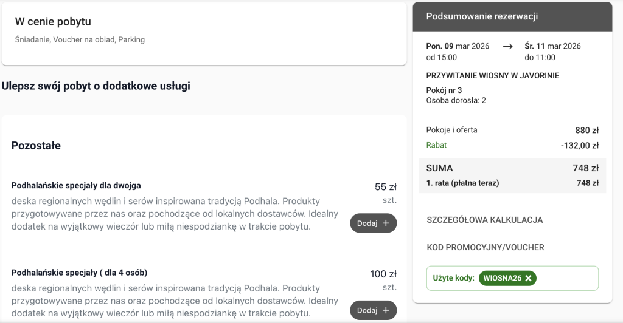Expand SZCZEGÓŁOWA KALKULACJA section

tap(485, 220)
